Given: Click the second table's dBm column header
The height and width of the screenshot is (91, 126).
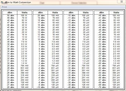Looking at the screenshot, I should (x=40, y=13).
